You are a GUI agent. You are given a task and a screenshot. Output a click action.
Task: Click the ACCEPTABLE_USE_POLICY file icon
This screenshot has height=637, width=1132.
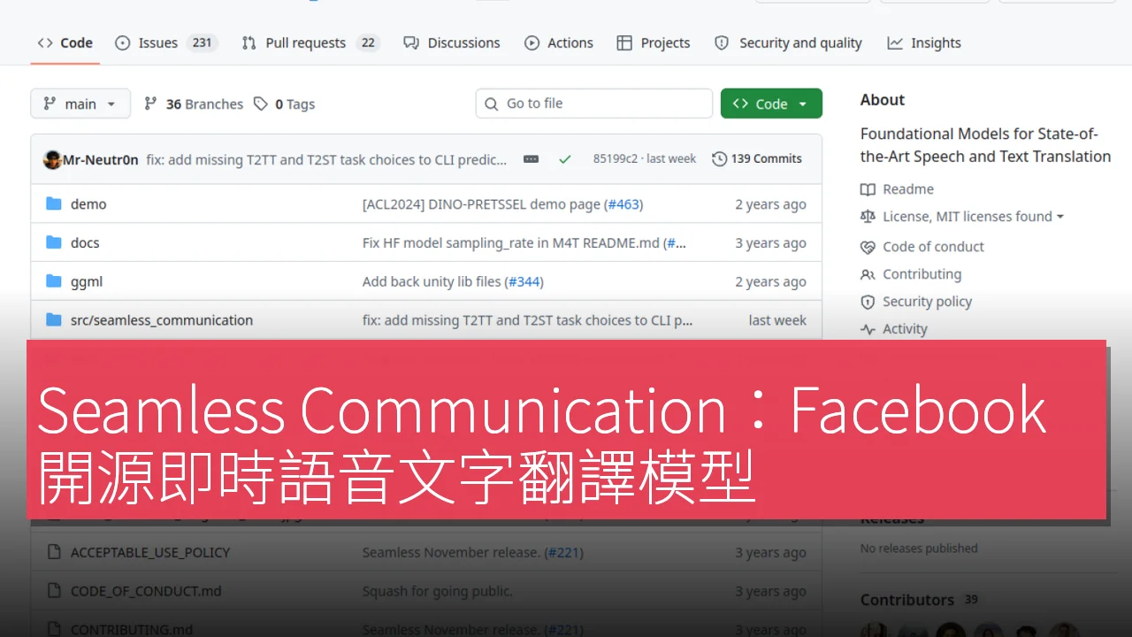pos(53,552)
